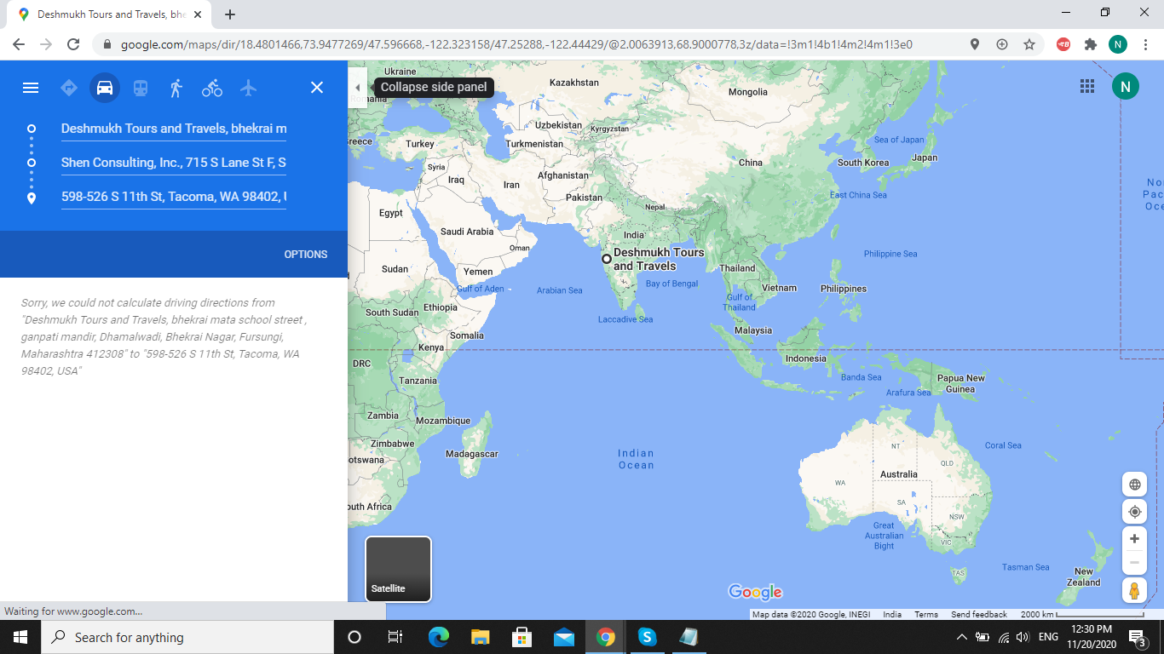Open the Chrome profile avatar
The width and height of the screenshot is (1164, 654).
[1118, 44]
